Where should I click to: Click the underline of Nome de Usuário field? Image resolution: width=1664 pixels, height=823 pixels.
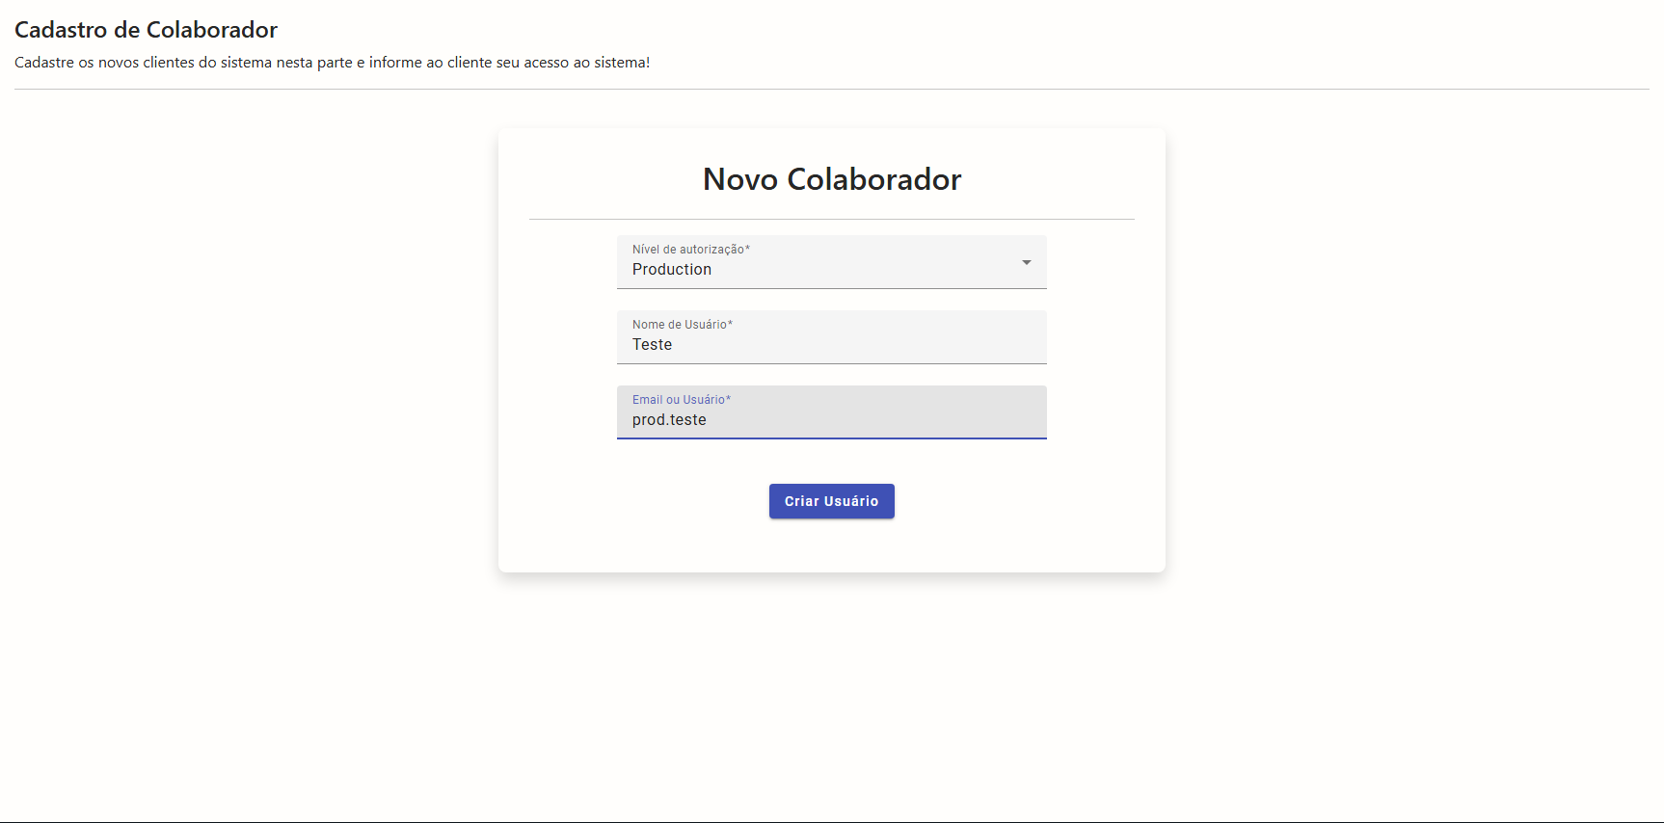pos(831,363)
